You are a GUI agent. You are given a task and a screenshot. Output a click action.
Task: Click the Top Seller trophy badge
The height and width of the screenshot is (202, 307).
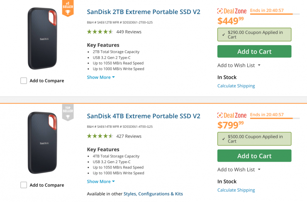click(68, 112)
